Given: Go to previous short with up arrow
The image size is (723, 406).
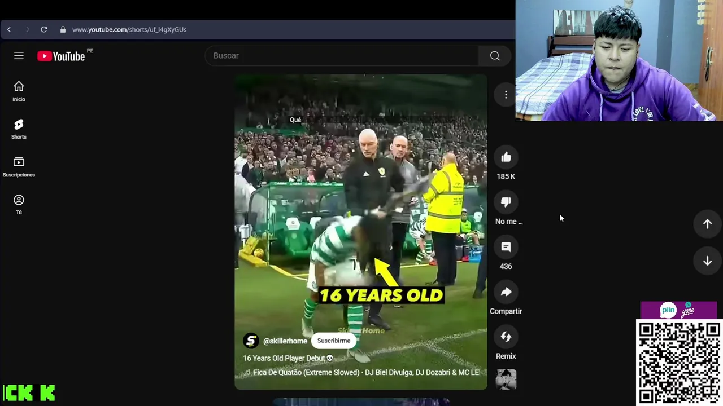Looking at the screenshot, I should [707, 224].
